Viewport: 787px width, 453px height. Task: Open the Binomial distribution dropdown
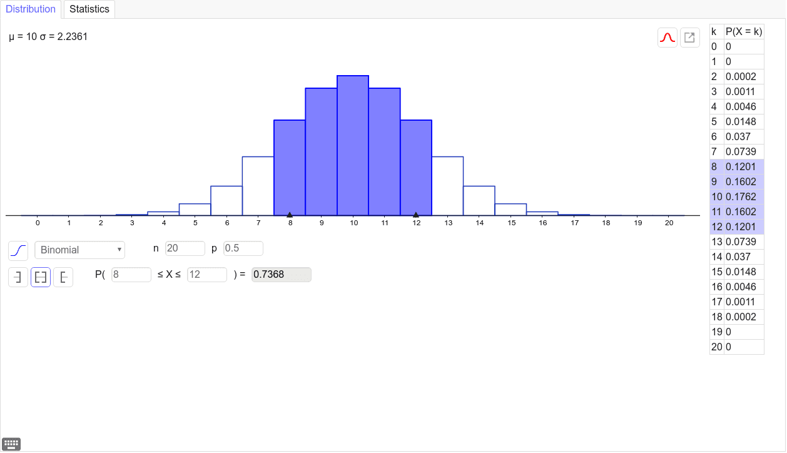79,250
